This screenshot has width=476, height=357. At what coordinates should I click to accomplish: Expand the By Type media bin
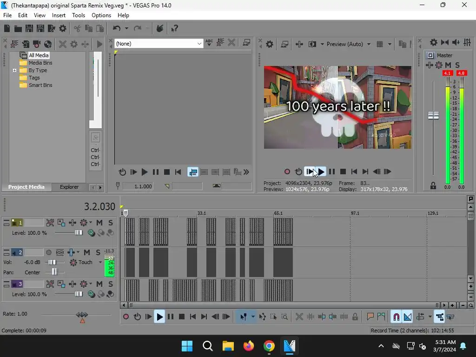[x=14, y=71]
